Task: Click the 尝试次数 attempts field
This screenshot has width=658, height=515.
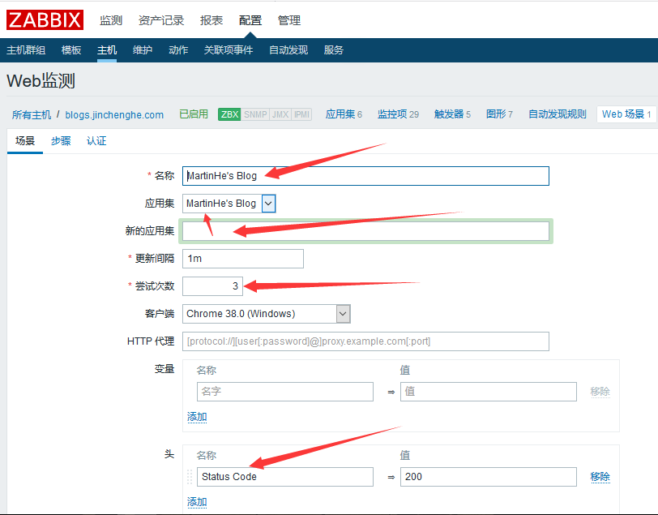Action: coord(212,286)
